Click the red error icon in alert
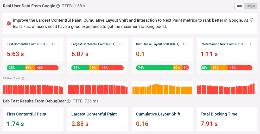Screen dimensions: 260x134 (9, 23)
